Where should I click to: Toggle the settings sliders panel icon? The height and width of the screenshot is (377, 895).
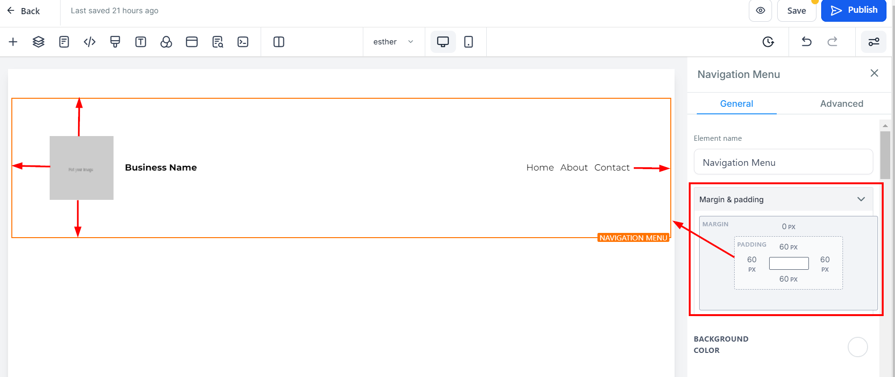[x=874, y=42]
